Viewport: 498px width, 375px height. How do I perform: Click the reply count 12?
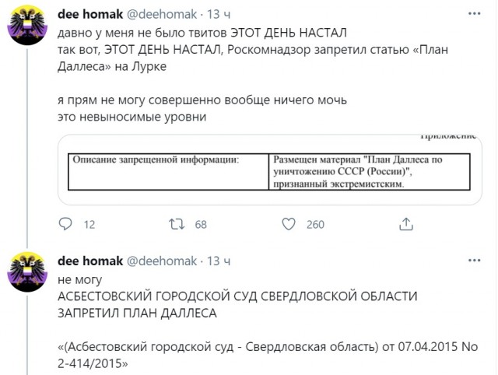tap(89, 225)
